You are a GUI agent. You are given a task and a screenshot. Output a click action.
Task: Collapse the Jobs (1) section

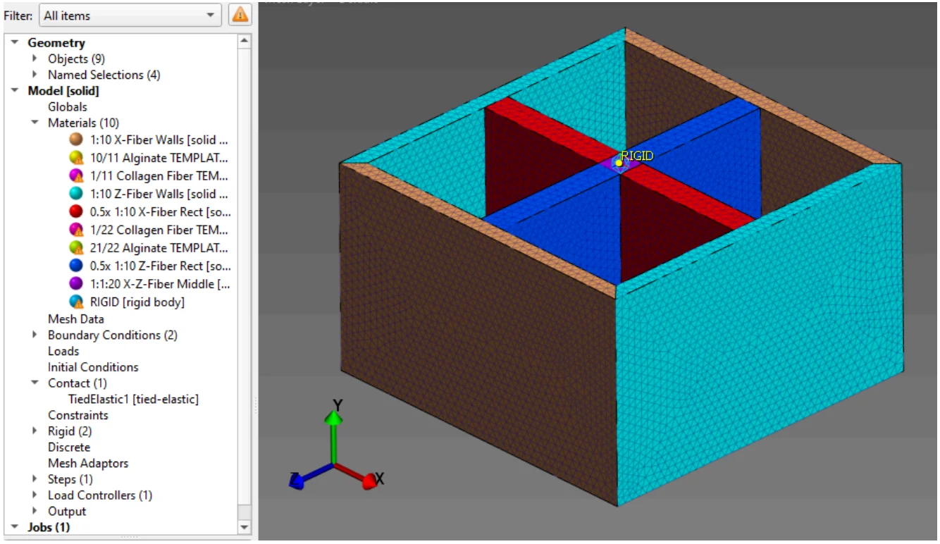click(13, 527)
